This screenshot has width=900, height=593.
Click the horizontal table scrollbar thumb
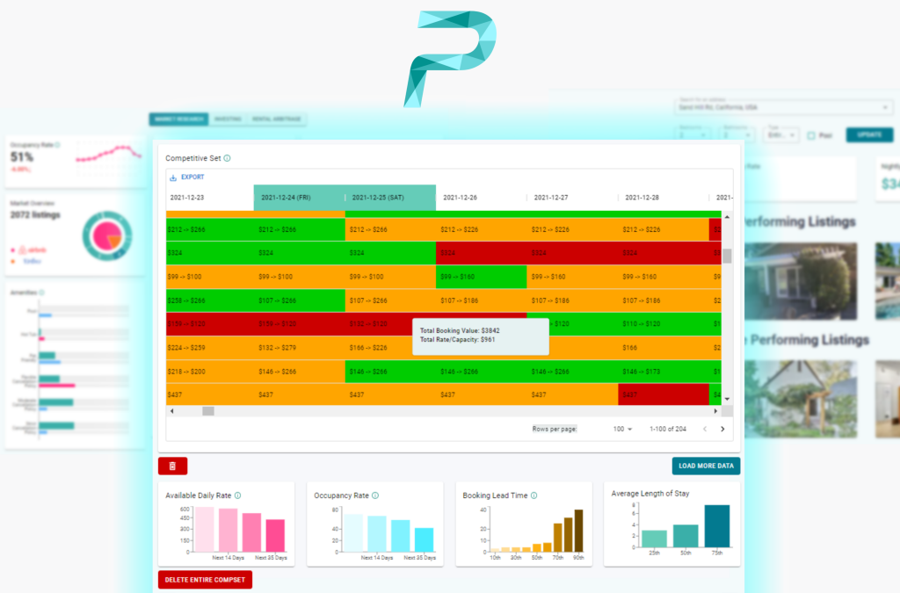click(208, 411)
